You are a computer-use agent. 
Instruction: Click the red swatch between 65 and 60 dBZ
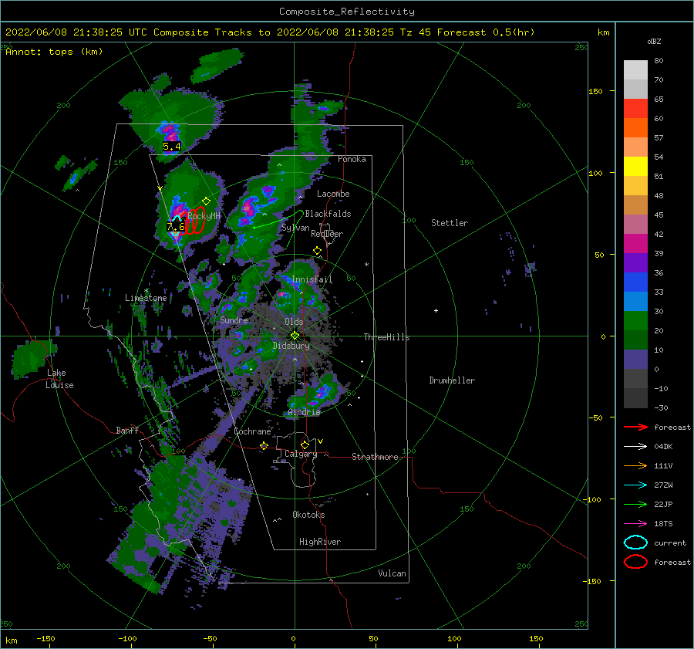tap(635, 109)
